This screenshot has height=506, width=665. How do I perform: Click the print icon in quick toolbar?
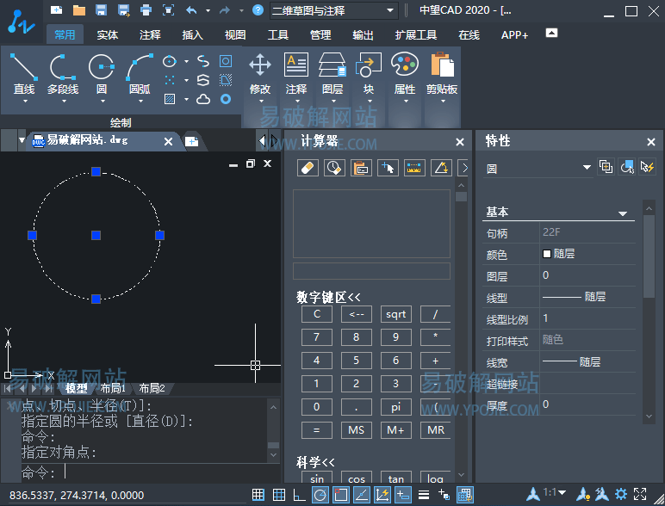pyautogui.click(x=146, y=10)
